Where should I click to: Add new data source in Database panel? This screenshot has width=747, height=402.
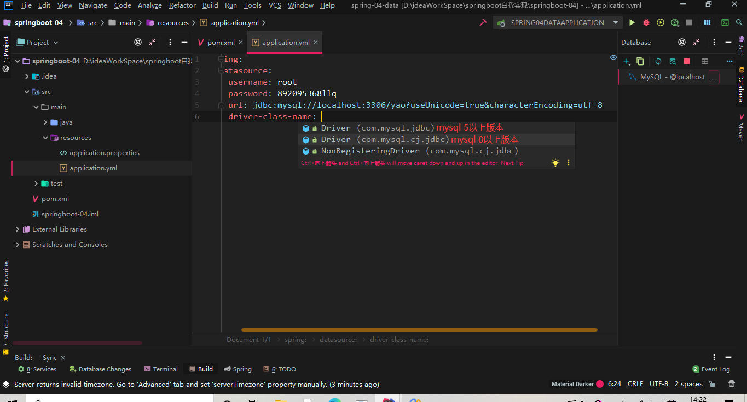627,62
